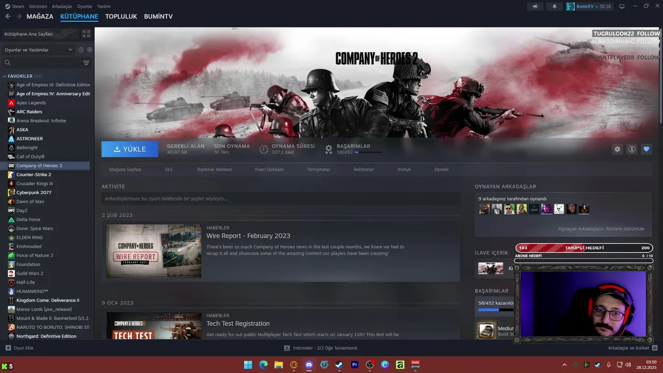Click the Add a Game plus icon
The height and width of the screenshot is (373, 663).
[8, 348]
